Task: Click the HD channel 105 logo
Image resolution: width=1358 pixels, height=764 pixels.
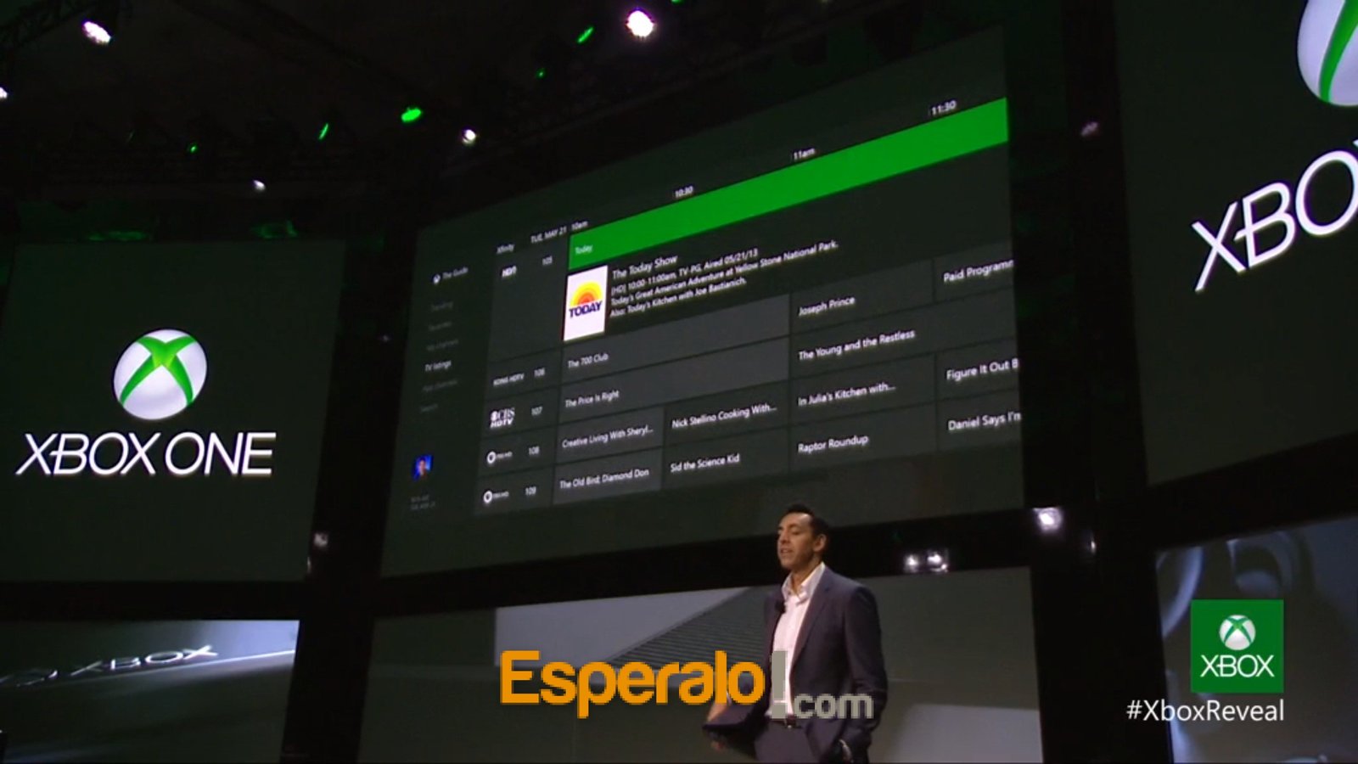Action: [509, 272]
